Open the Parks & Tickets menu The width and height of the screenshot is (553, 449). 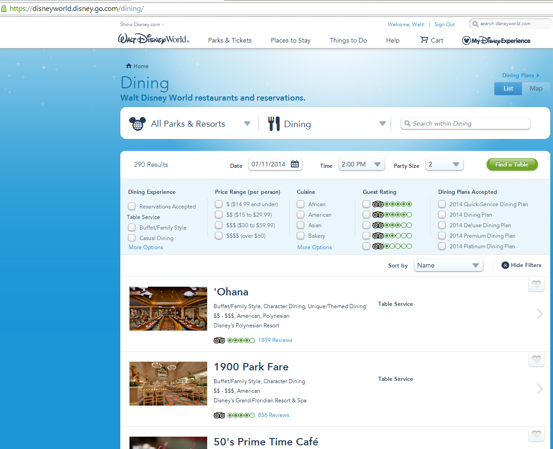point(230,40)
